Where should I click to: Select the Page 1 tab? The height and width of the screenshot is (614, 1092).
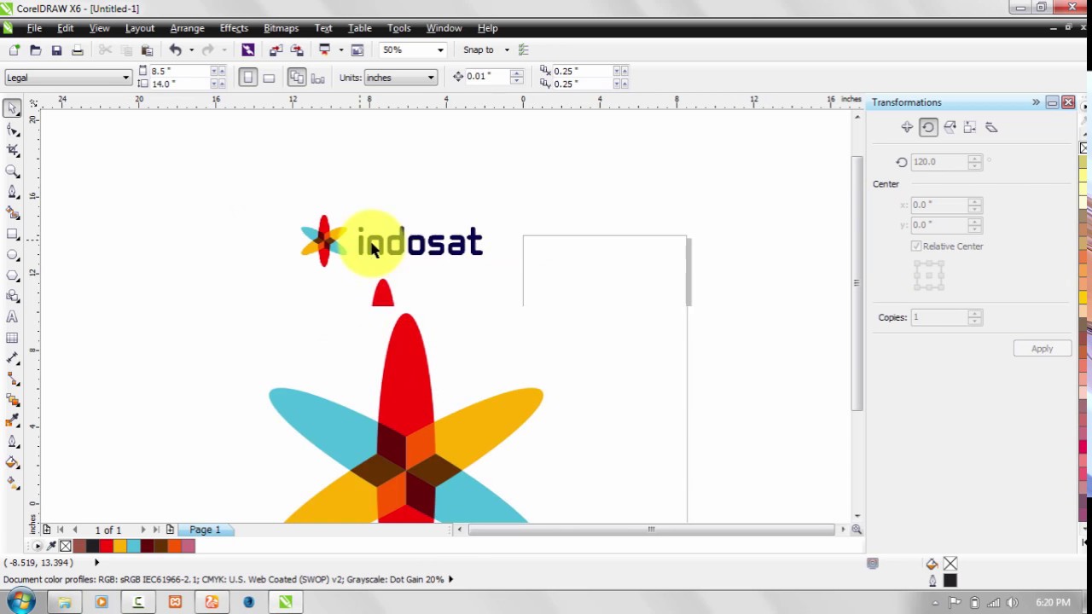[205, 530]
